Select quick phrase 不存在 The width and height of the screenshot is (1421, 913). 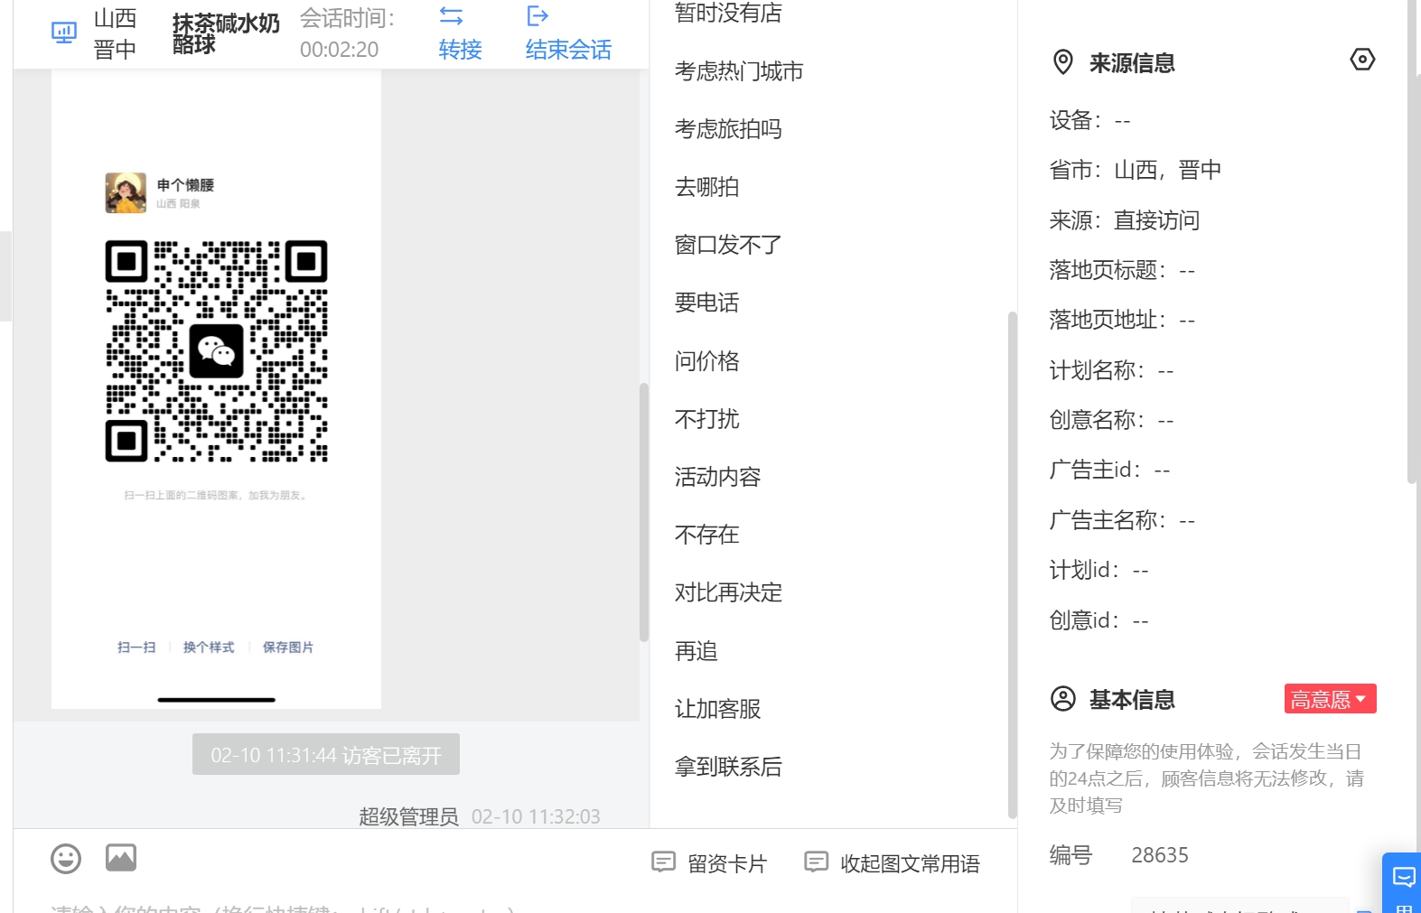(x=706, y=535)
